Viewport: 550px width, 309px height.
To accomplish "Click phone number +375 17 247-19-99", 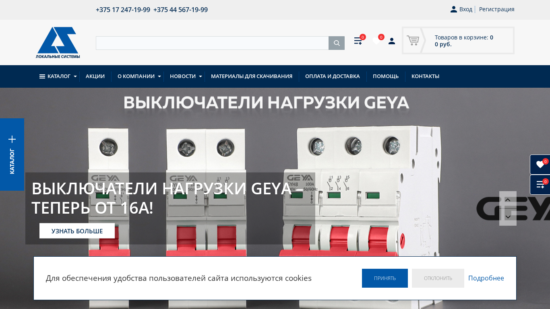I will 123,10.
